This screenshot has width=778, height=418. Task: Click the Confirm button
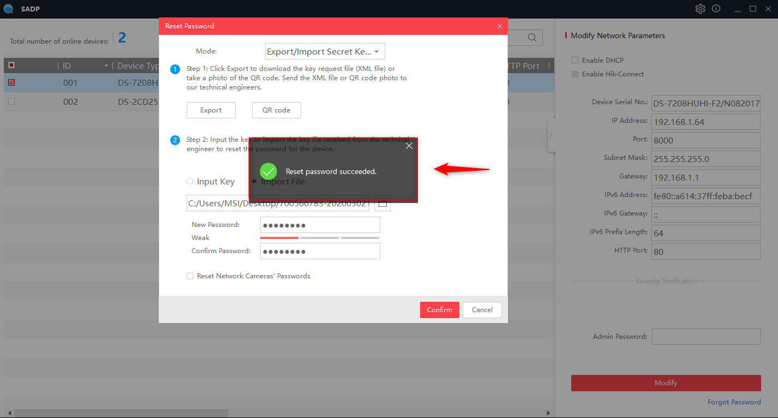440,310
